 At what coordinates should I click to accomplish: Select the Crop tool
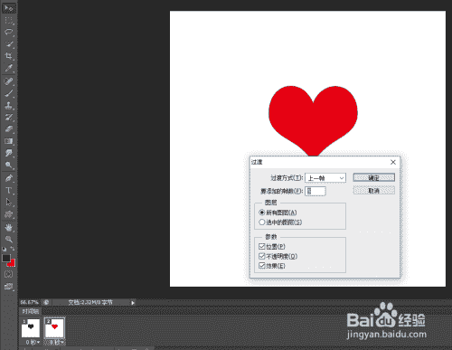9,56
